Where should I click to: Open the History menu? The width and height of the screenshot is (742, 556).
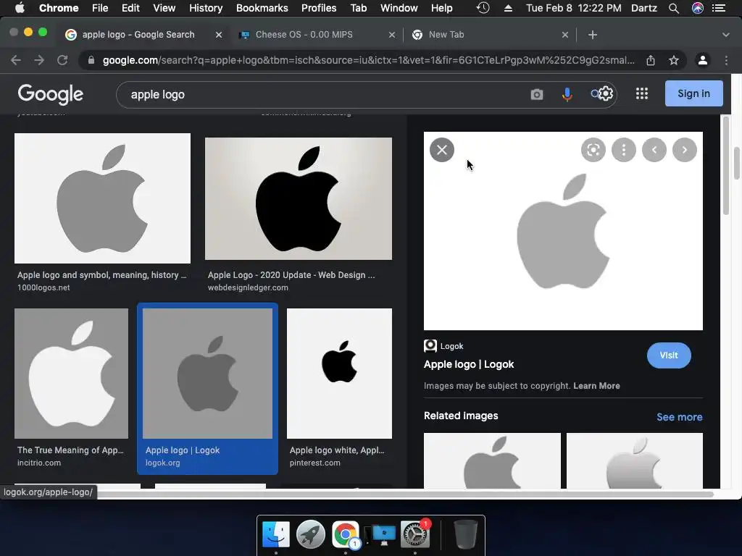click(x=205, y=8)
